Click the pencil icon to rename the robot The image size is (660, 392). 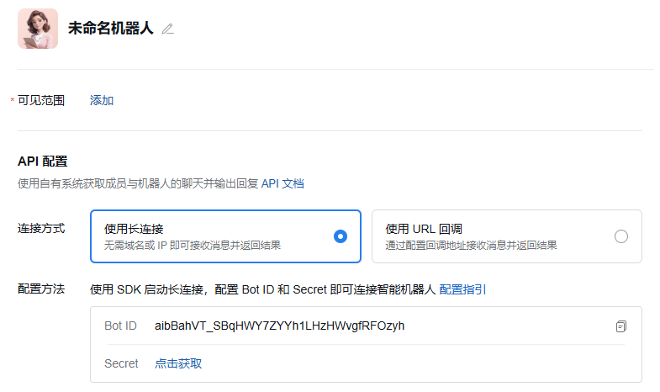coord(167,29)
